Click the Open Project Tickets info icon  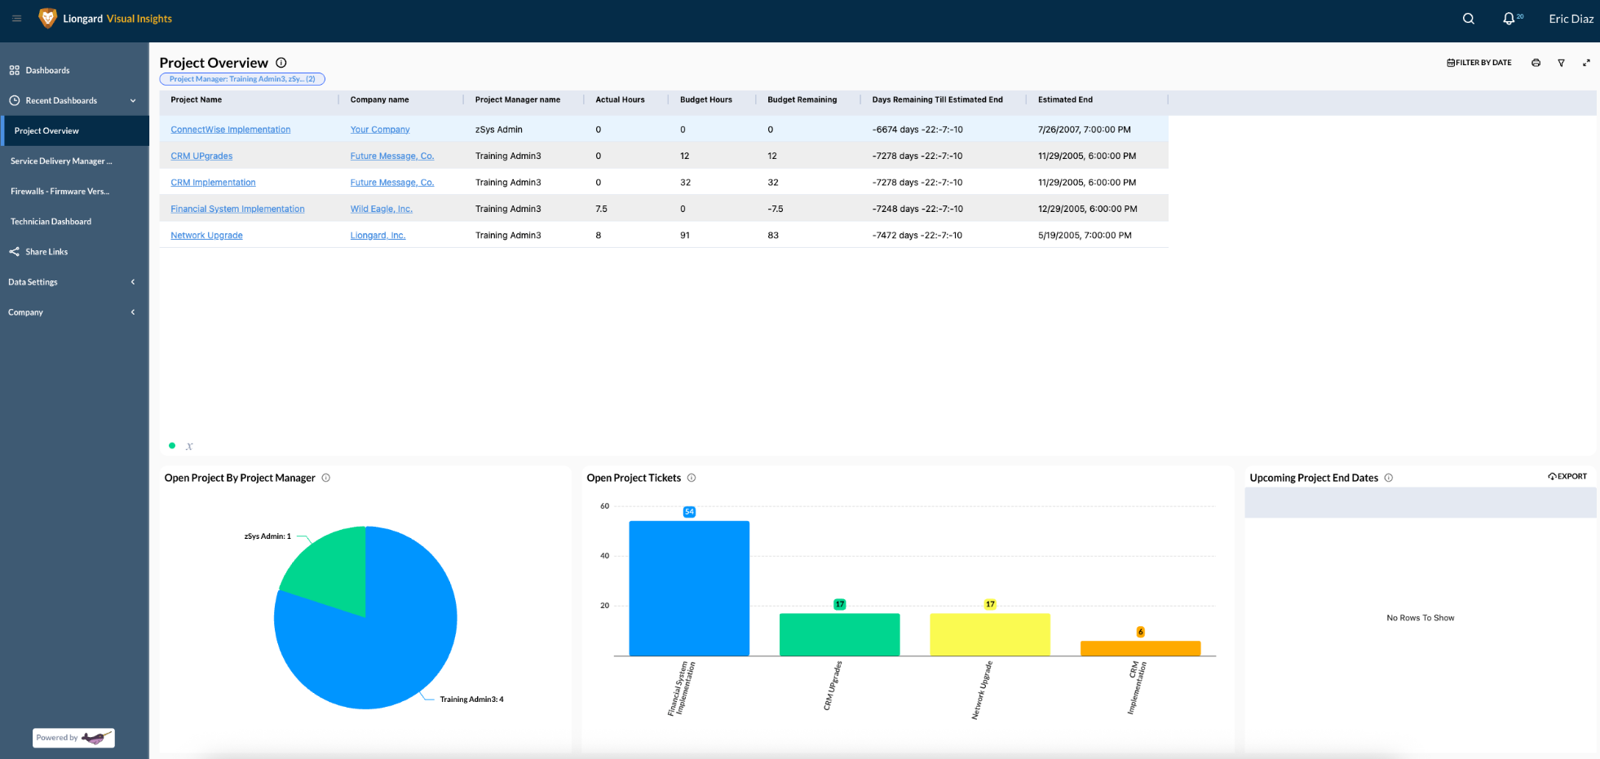[692, 478]
